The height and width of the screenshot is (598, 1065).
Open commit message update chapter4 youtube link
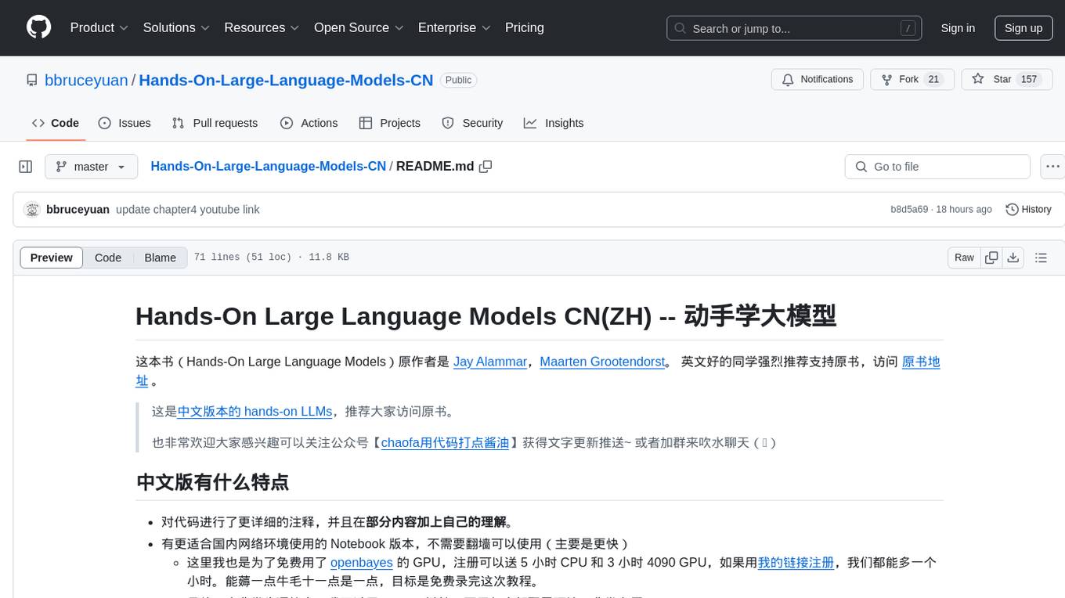(188, 210)
